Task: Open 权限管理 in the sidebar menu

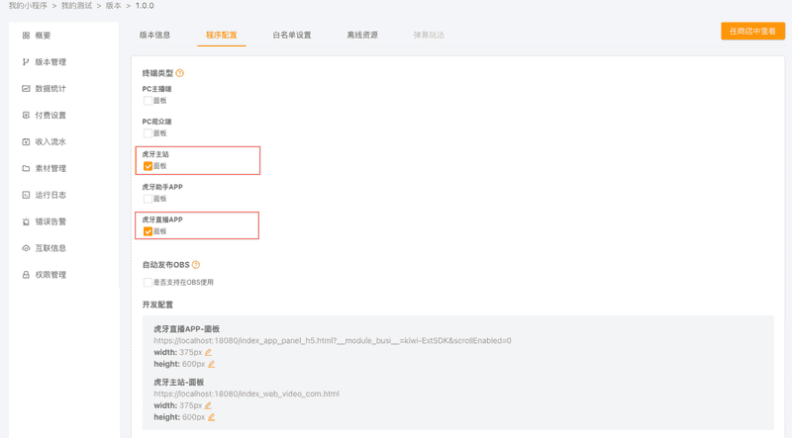Action: (50, 275)
